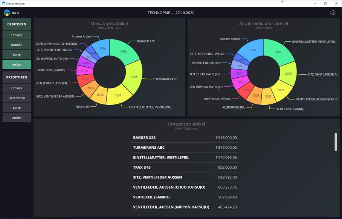Click the green 1.9M BAGGER X25 slice

pos(124,51)
